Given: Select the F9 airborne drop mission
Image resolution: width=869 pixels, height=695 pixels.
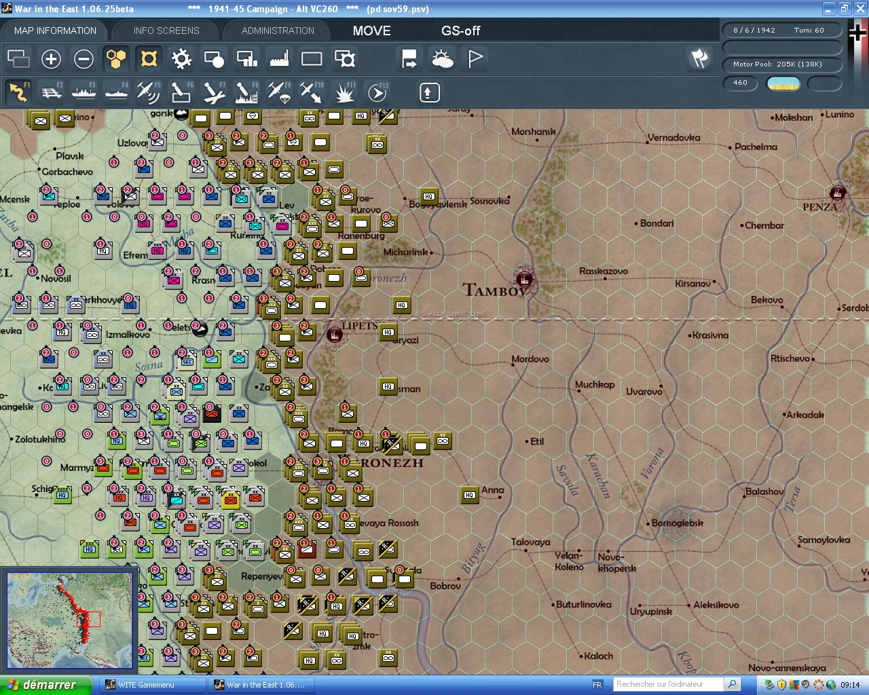Looking at the screenshot, I should [279, 92].
